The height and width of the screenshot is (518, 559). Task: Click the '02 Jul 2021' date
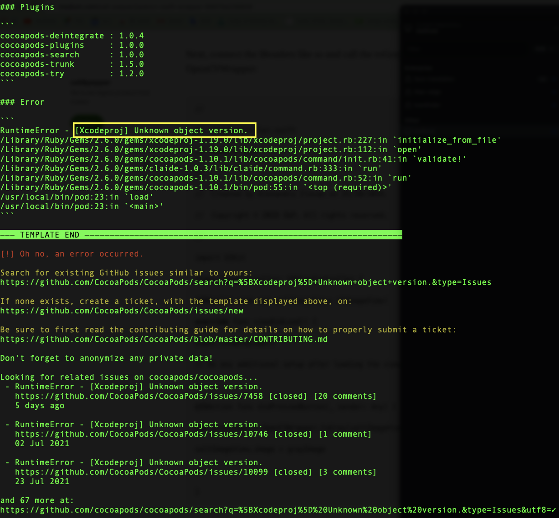(42, 443)
